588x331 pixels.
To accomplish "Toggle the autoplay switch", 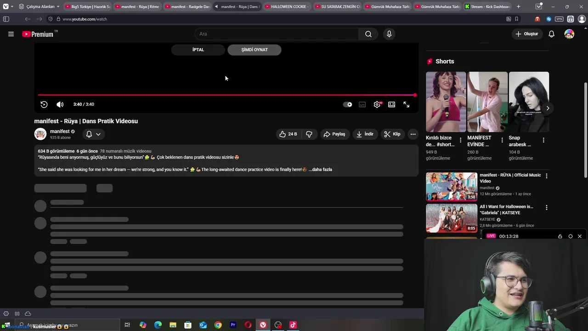I will (348, 104).
